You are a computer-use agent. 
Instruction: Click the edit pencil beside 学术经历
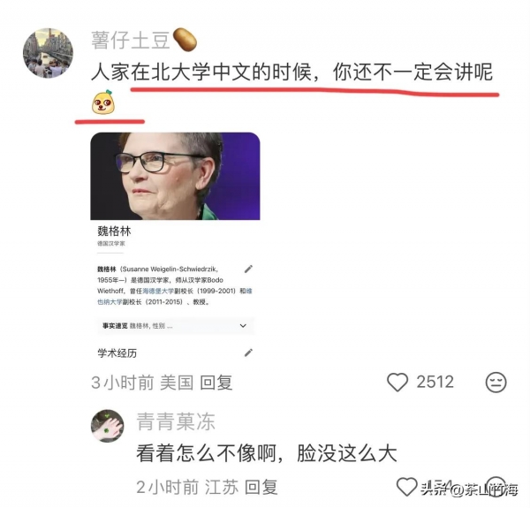click(248, 353)
